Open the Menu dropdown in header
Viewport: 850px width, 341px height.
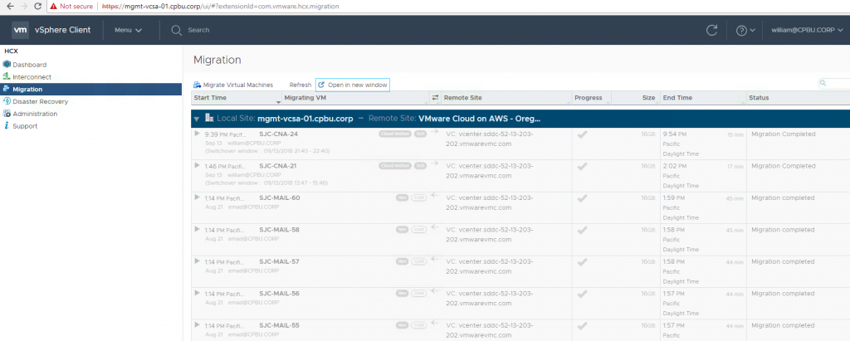(x=128, y=30)
